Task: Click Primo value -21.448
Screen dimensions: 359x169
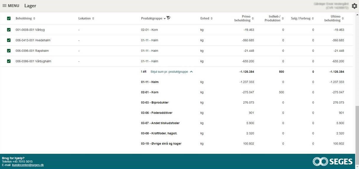Action: tap(249, 51)
